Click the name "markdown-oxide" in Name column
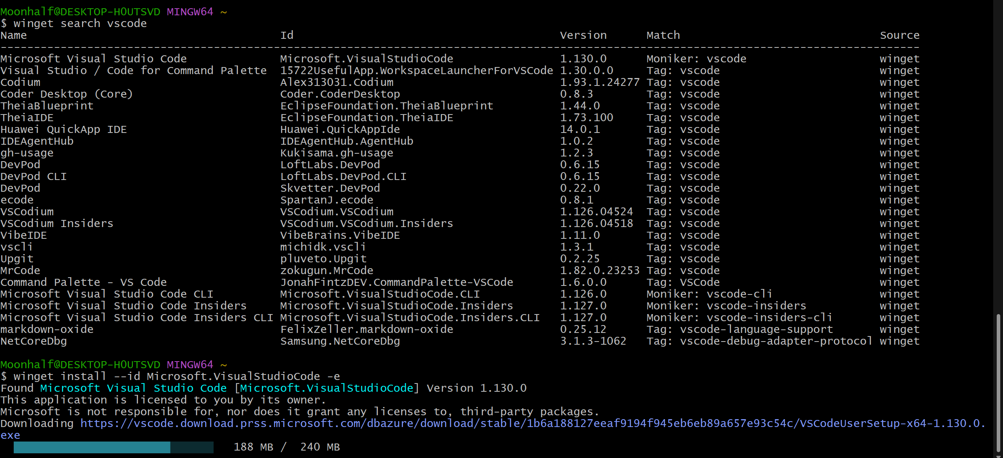1003x458 pixels. [x=47, y=329]
